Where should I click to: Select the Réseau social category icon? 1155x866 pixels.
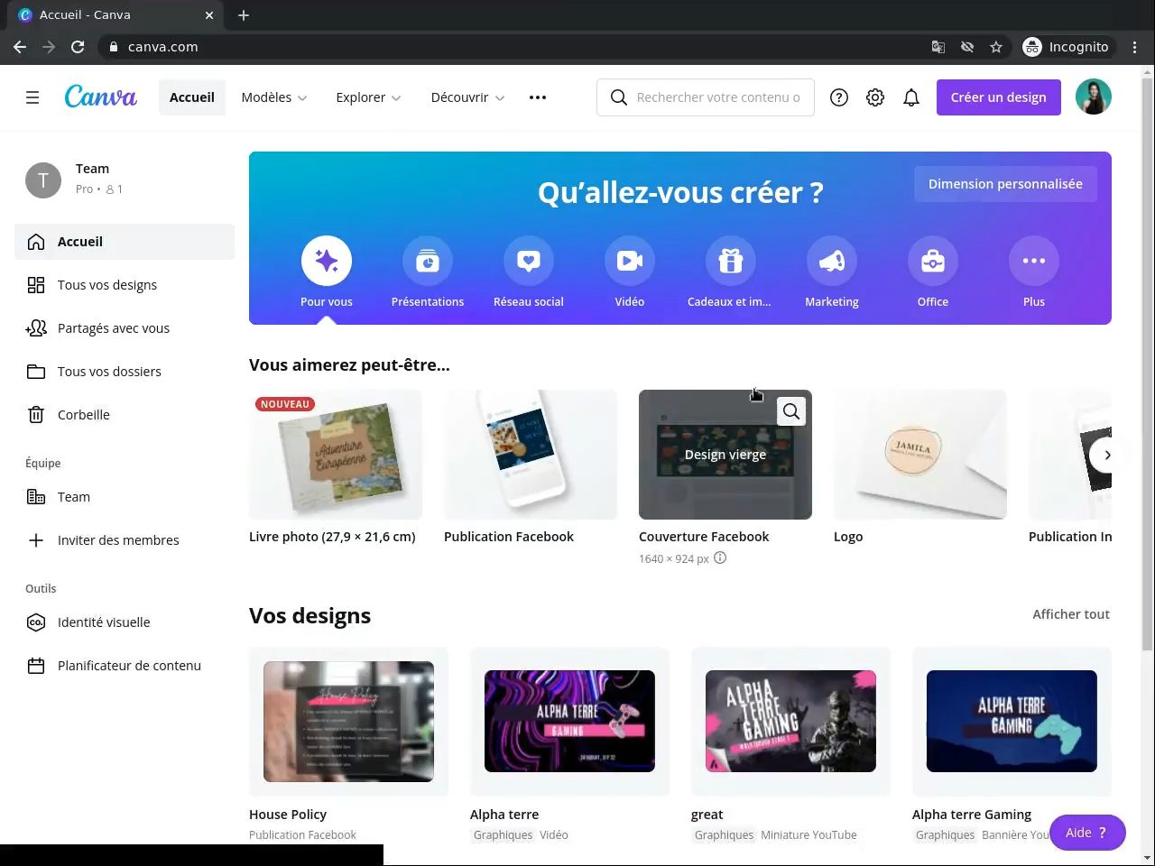[529, 261]
